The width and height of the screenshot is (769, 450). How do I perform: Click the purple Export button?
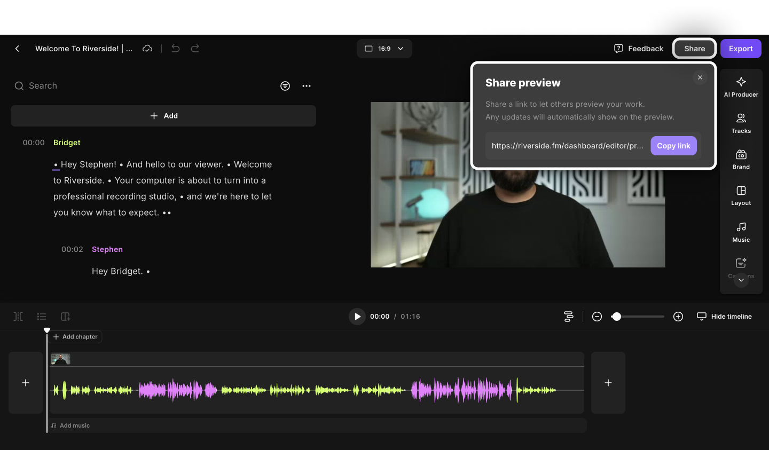741,49
